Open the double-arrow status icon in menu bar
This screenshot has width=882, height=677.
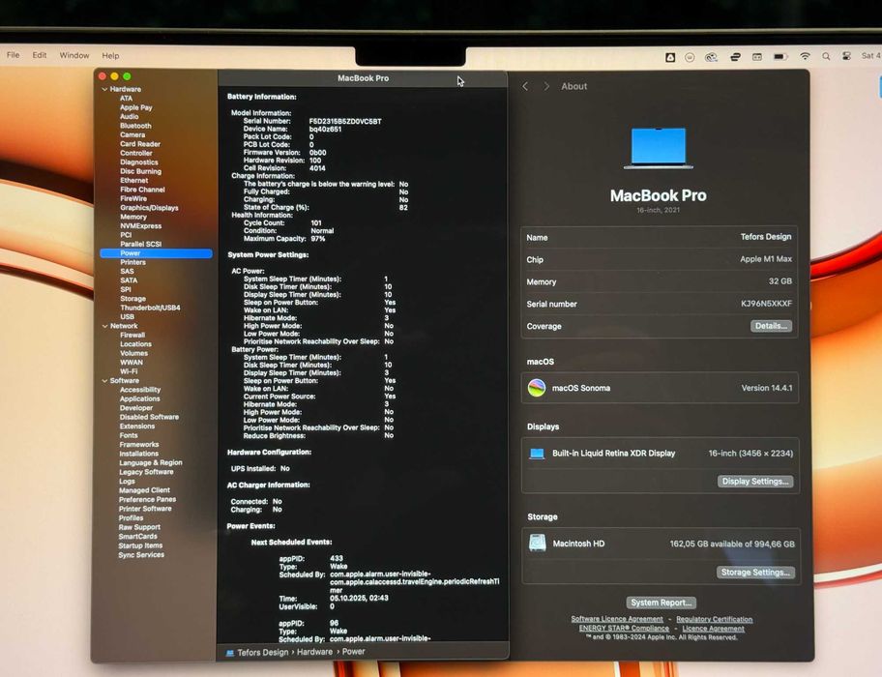735,57
